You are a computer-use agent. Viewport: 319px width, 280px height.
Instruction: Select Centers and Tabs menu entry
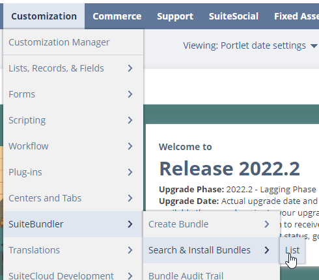pyautogui.click(x=73, y=198)
